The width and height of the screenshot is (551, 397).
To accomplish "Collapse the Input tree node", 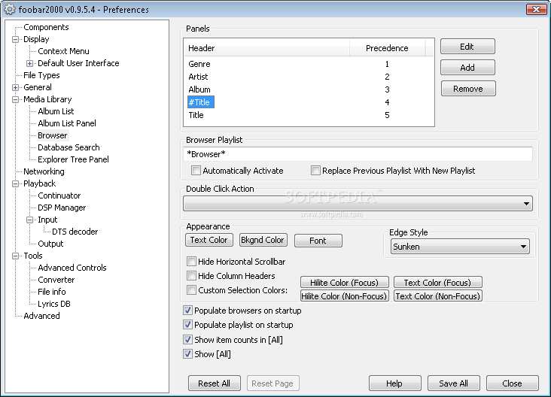I will click(x=29, y=220).
